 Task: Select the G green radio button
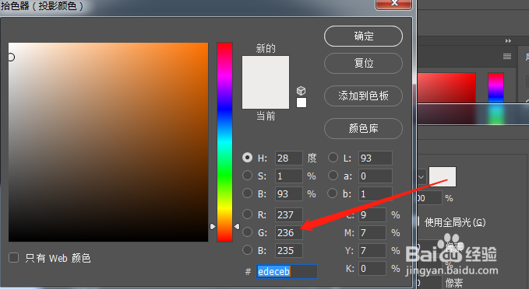[247, 232]
